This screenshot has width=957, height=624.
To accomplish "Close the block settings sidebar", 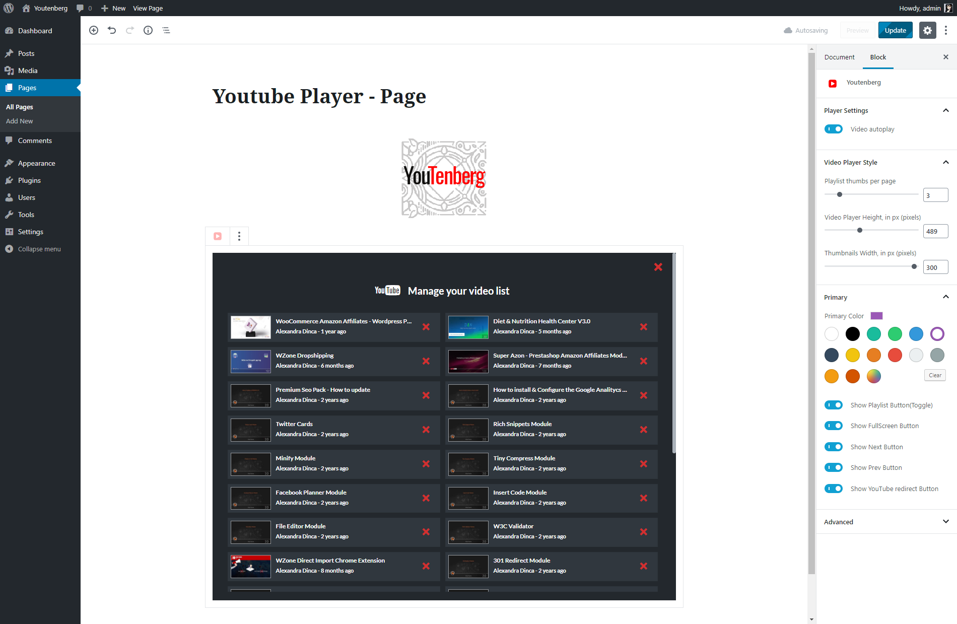I will (x=946, y=57).
